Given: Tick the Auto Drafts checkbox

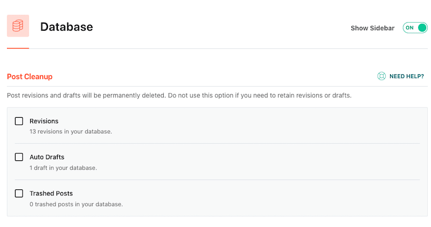Looking at the screenshot, I should (19, 157).
